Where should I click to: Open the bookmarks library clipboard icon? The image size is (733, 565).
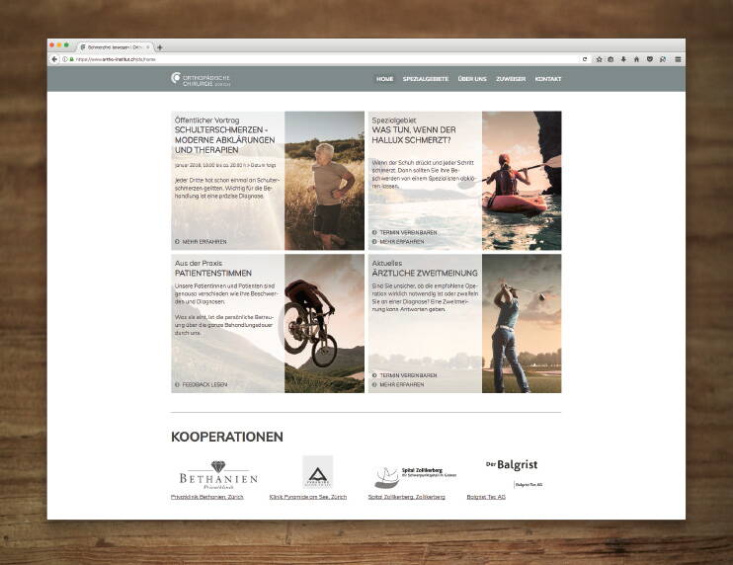click(x=611, y=59)
